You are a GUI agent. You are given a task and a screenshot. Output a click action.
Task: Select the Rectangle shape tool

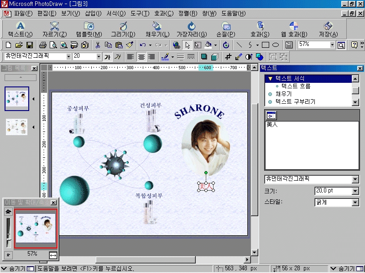pos(266,45)
